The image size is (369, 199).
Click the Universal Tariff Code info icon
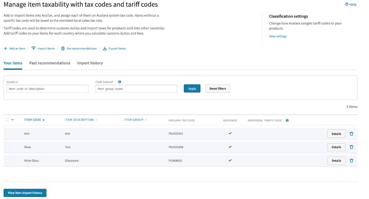click(287, 120)
